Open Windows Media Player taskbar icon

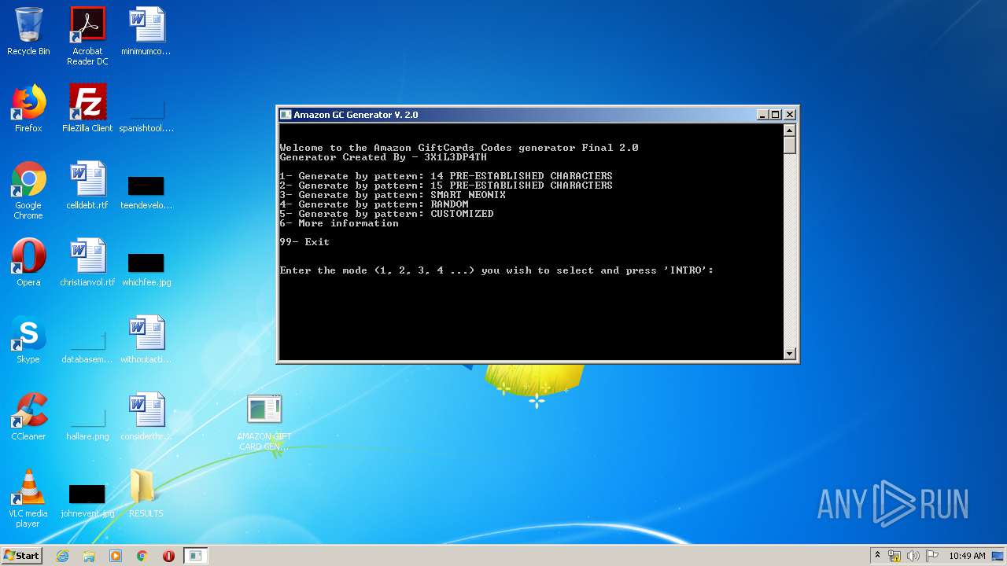pyautogui.click(x=116, y=556)
